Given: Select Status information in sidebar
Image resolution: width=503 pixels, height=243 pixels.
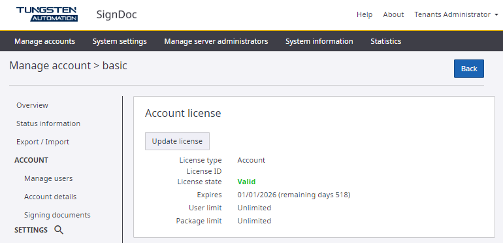Looking at the screenshot, I should [48, 123].
